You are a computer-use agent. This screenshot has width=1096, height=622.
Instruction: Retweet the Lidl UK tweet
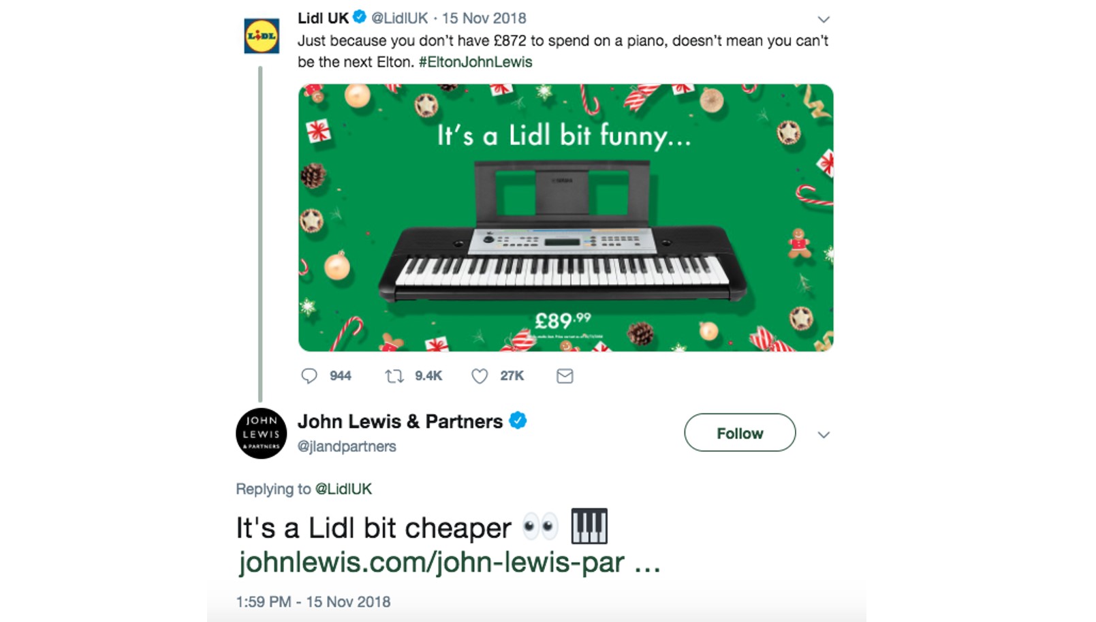pyautogui.click(x=394, y=376)
